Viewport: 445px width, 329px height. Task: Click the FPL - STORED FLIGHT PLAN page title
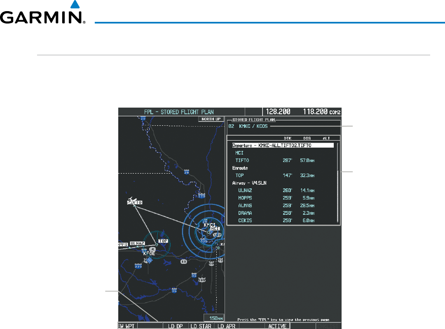179,112
